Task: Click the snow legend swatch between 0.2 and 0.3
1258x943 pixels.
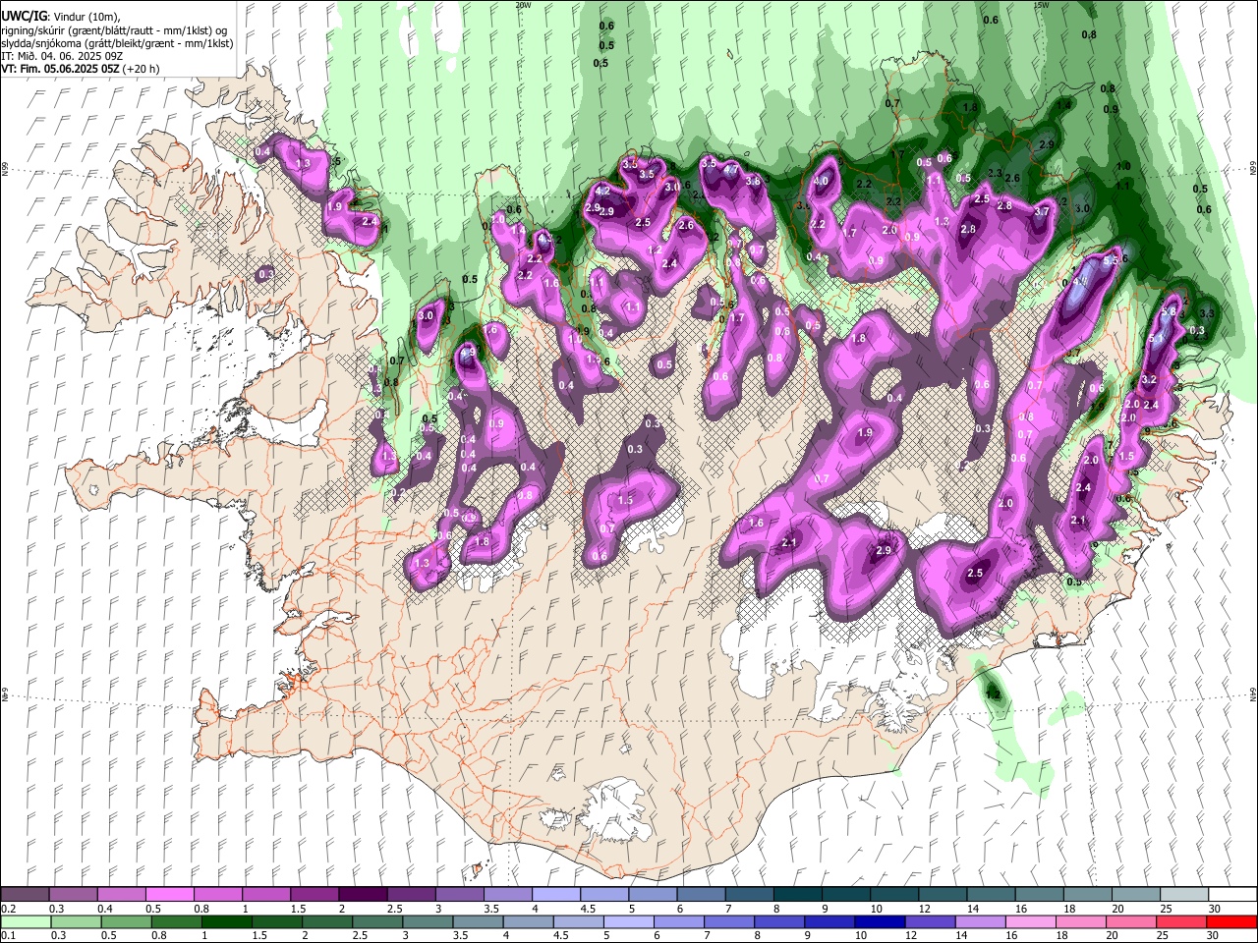Action: (25, 895)
